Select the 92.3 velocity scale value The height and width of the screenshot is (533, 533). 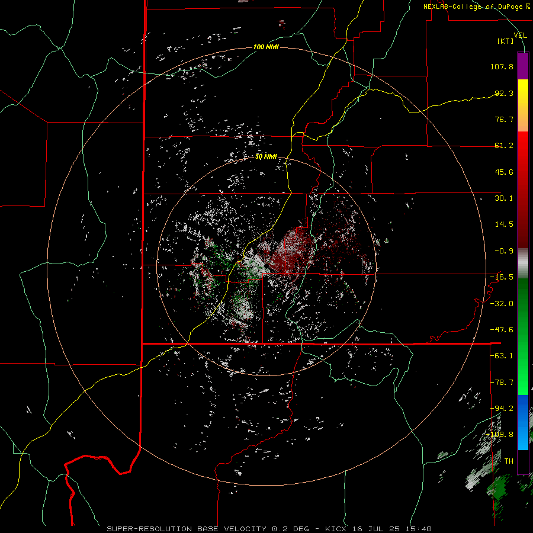(x=504, y=93)
